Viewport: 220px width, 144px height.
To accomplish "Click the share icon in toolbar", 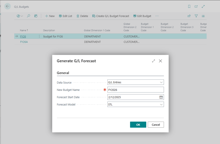I will [x=189, y=16].
